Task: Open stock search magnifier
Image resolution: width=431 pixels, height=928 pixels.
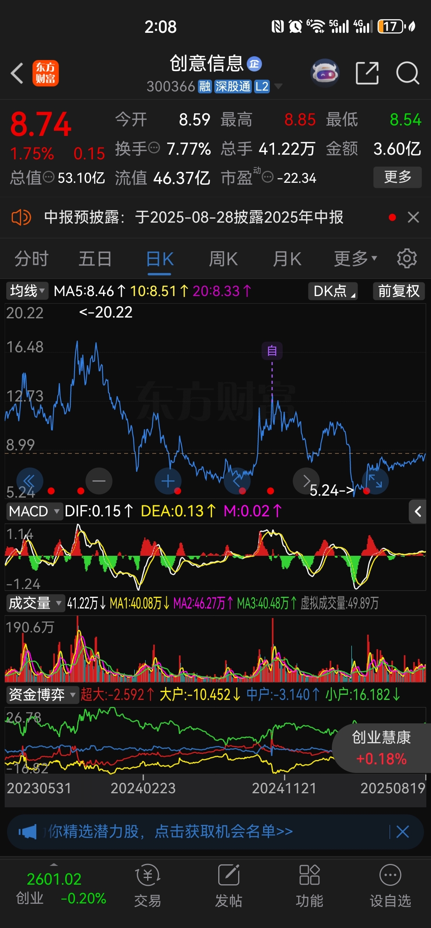Action: coord(408,73)
